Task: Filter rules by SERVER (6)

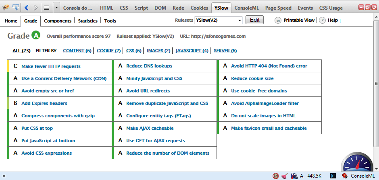Action: click(225, 51)
